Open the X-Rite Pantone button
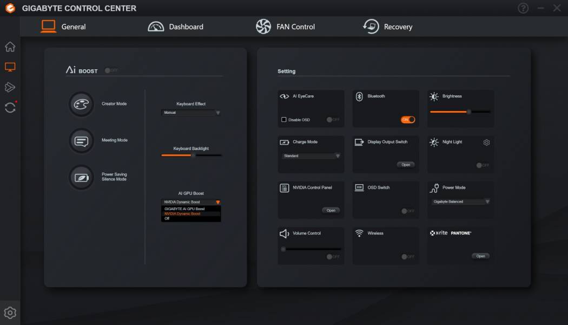The width and height of the screenshot is (568, 325). point(480,256)
